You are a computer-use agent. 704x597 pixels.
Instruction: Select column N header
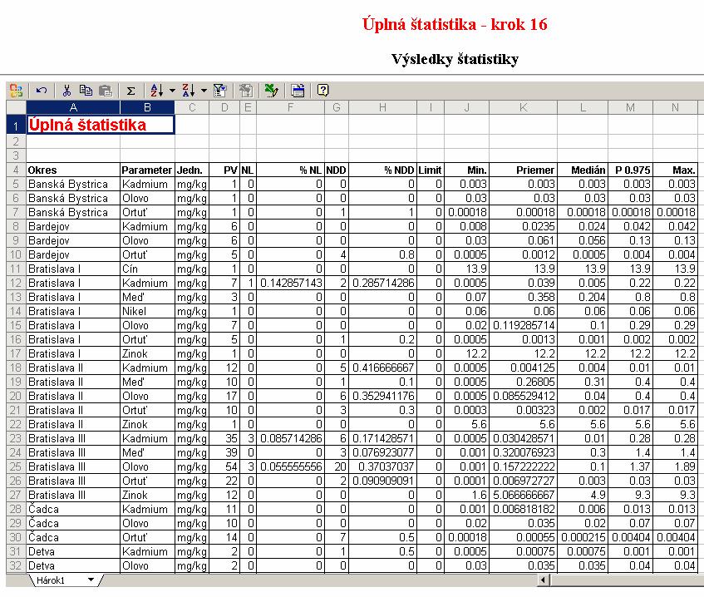point(675,107)
